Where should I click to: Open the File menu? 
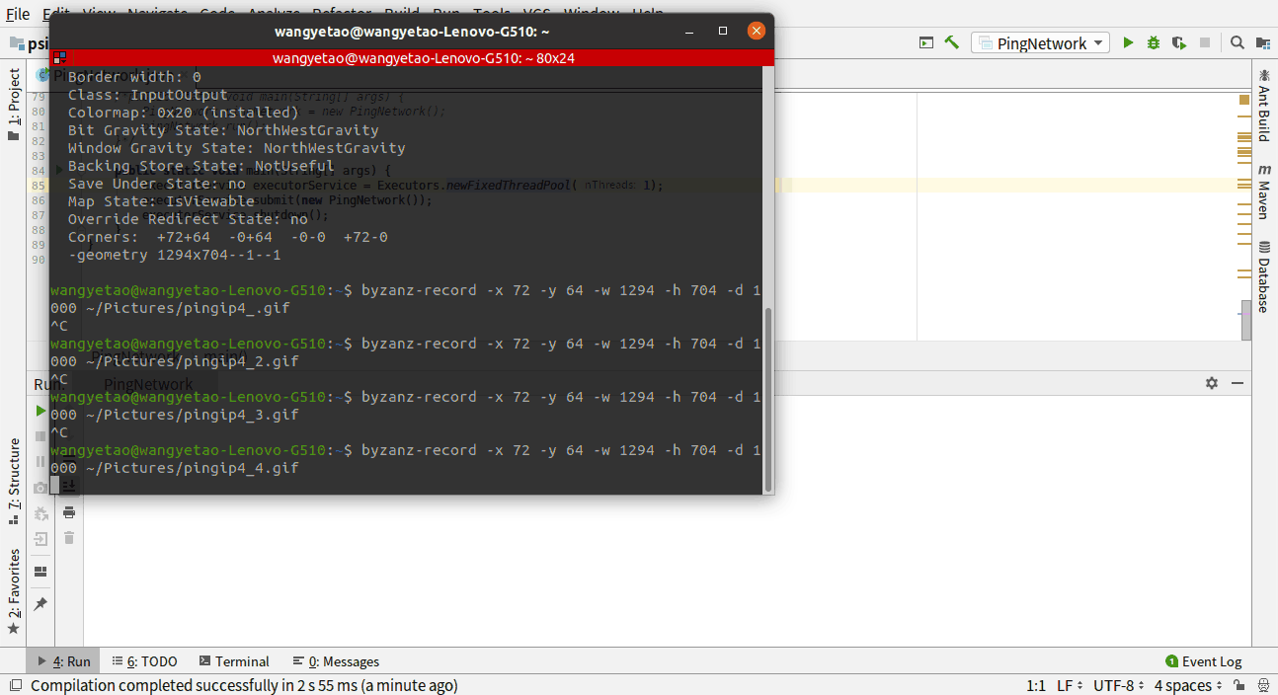tap(18, 15)
